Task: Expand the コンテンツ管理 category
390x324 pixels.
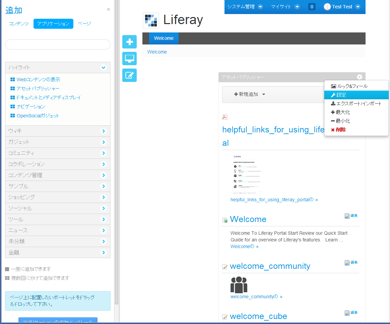Action: coord(58,175)
